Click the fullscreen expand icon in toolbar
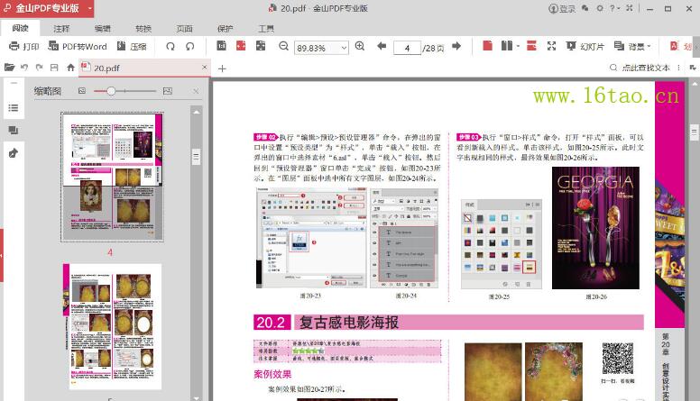 (x=552, y=46)
